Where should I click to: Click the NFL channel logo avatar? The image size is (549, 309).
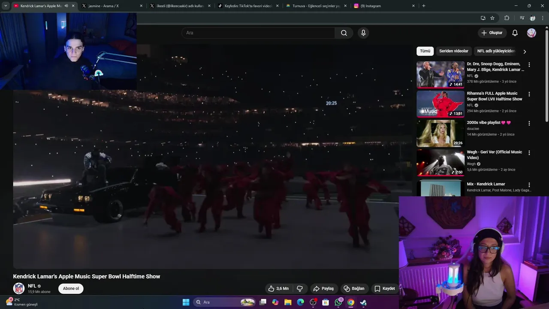tap(19, 288)
